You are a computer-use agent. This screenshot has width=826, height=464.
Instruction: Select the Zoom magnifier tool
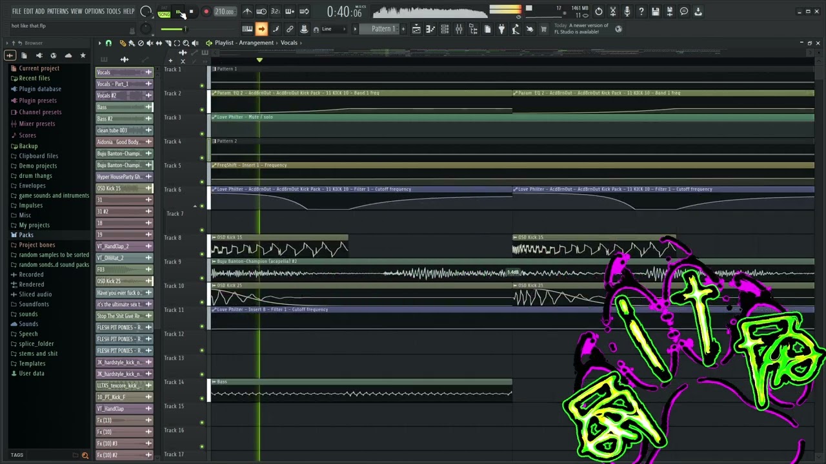pyautogui.click(x=186, y=43)
